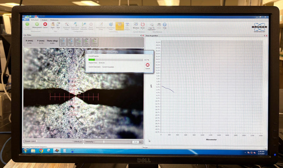
Task: Open File Explorer from the taskbar
Action: tap(33, 151)
